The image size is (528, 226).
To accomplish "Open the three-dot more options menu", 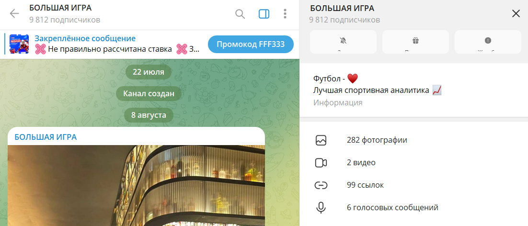I will click(x=285, y=14).
